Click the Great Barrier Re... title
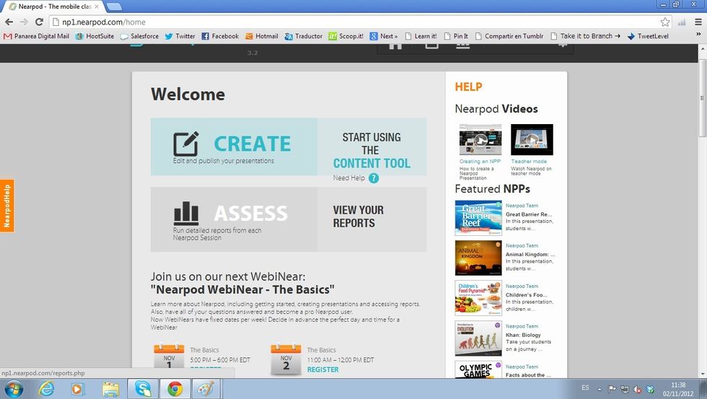Screen dimensions: 707x399 (528, 214)
